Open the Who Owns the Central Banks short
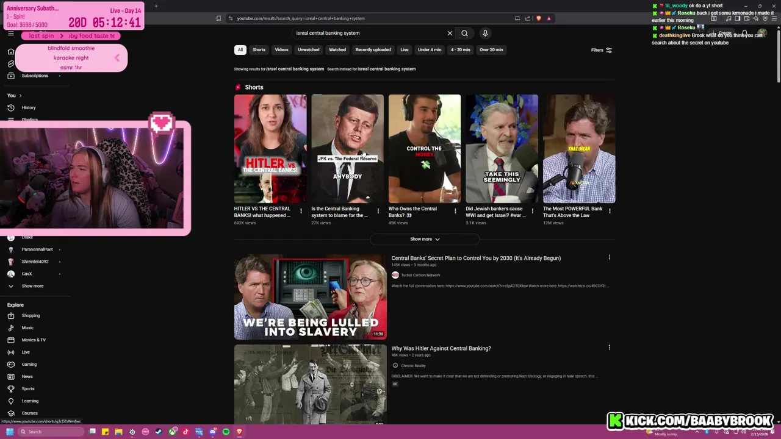Screen dimensions: 781x439 pos(425,149)
